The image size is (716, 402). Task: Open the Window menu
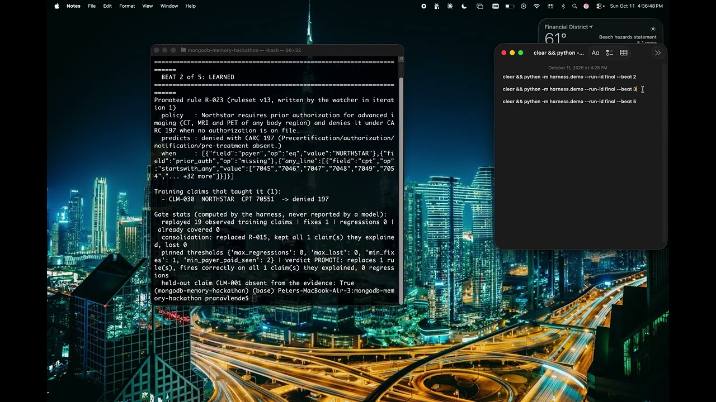tap(169, 6)
